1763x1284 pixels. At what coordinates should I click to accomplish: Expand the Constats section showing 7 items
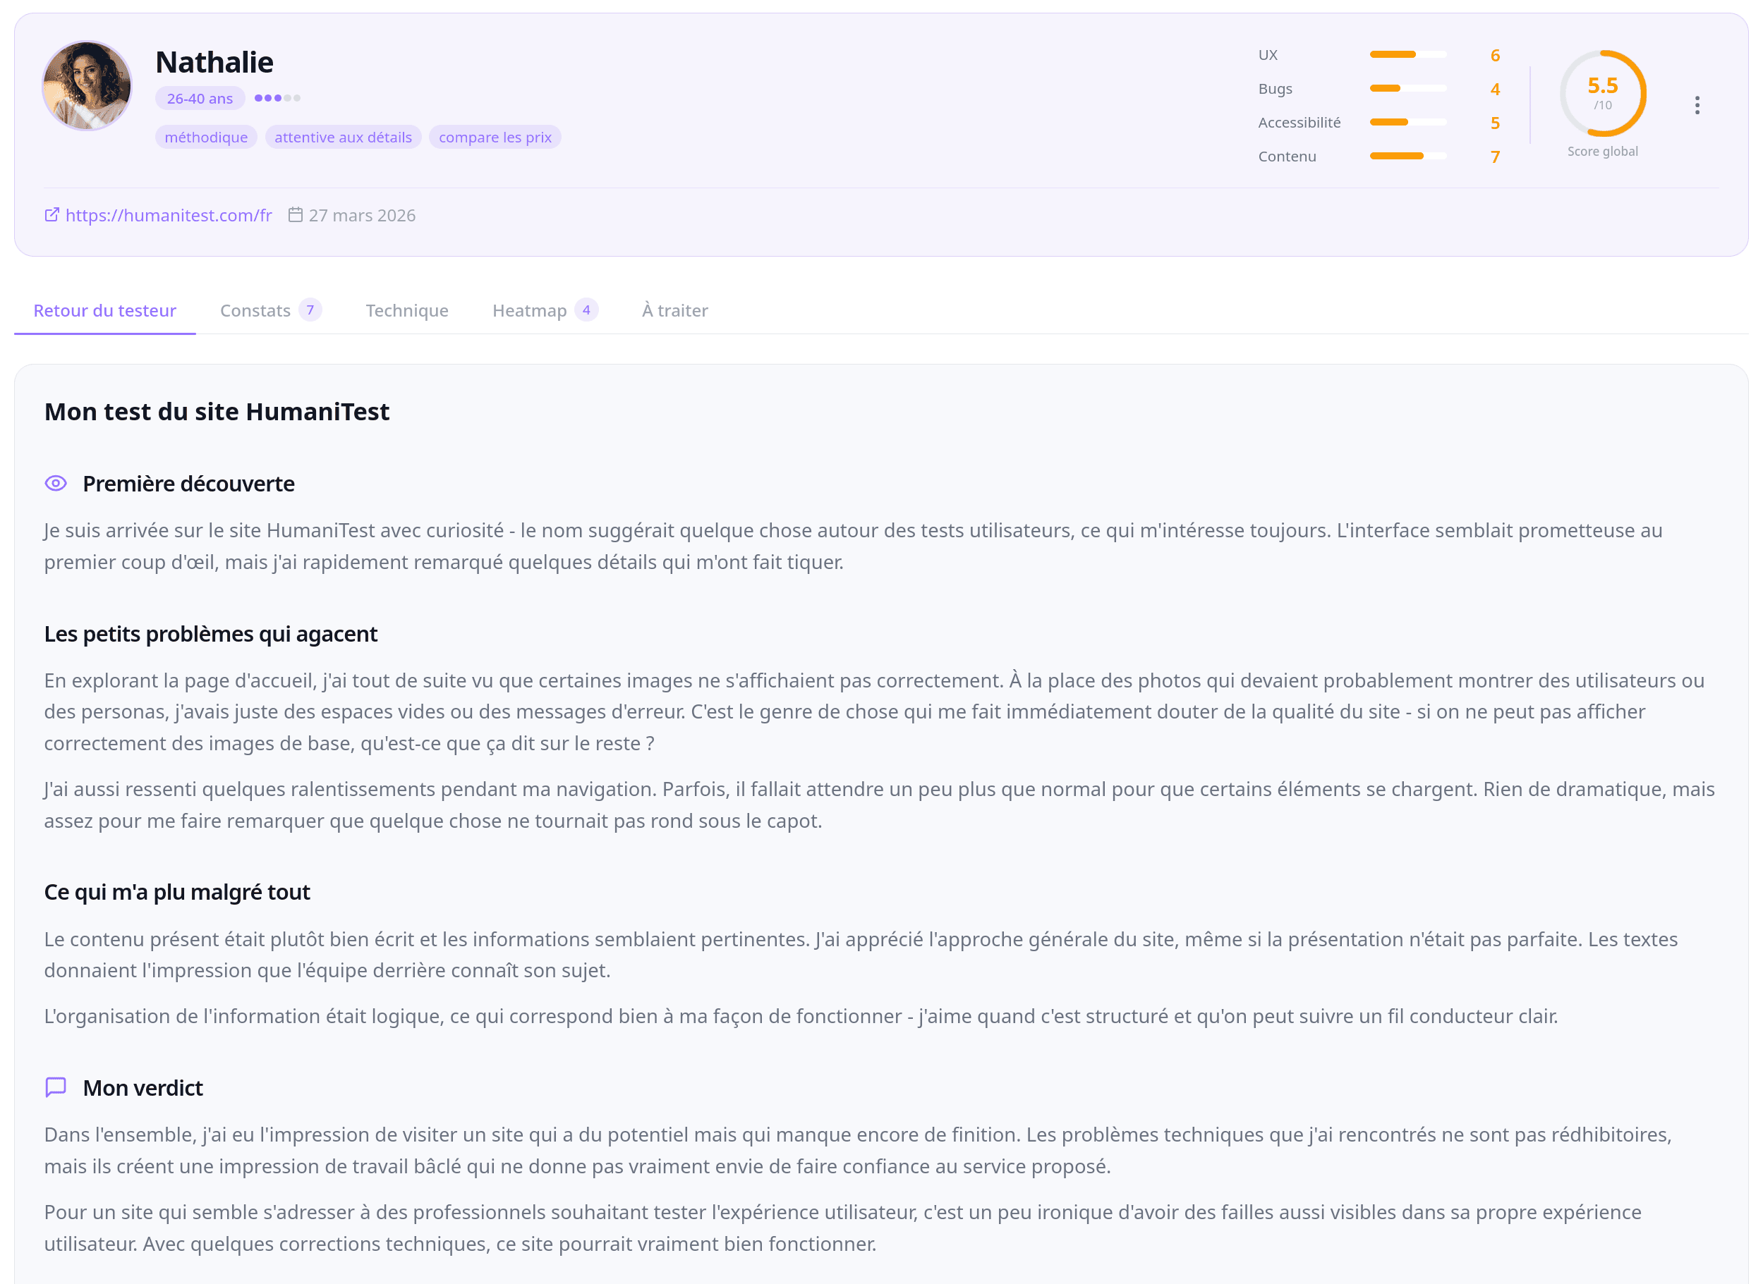click(270, 310)
